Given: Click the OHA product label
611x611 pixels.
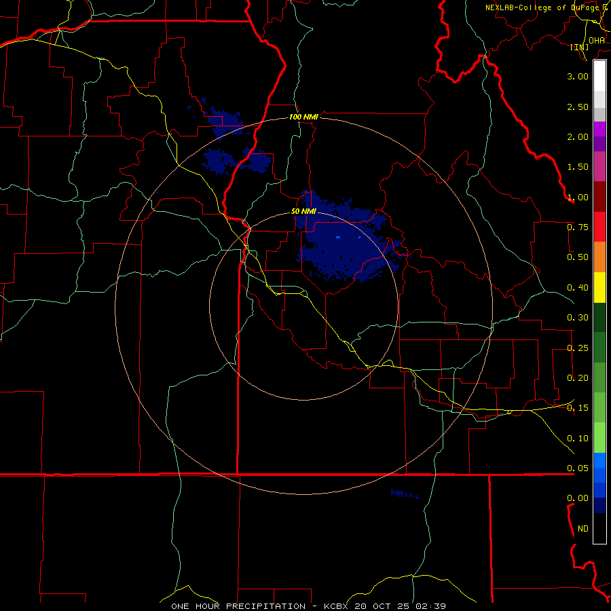Looking at the screenshot, I should (x=597, y=41).
